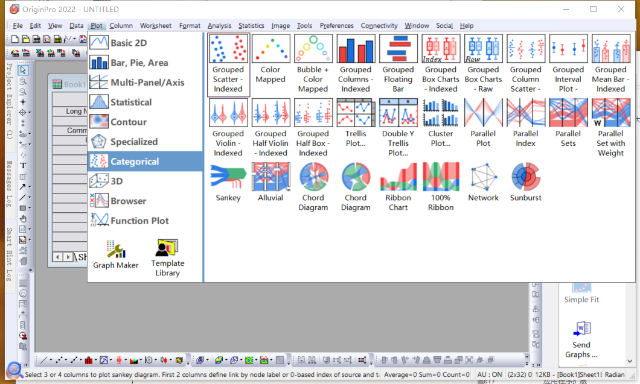Viewport: 640px width, 384px height.
Task: Open the File menu
Action: click(x=18, y=25)
